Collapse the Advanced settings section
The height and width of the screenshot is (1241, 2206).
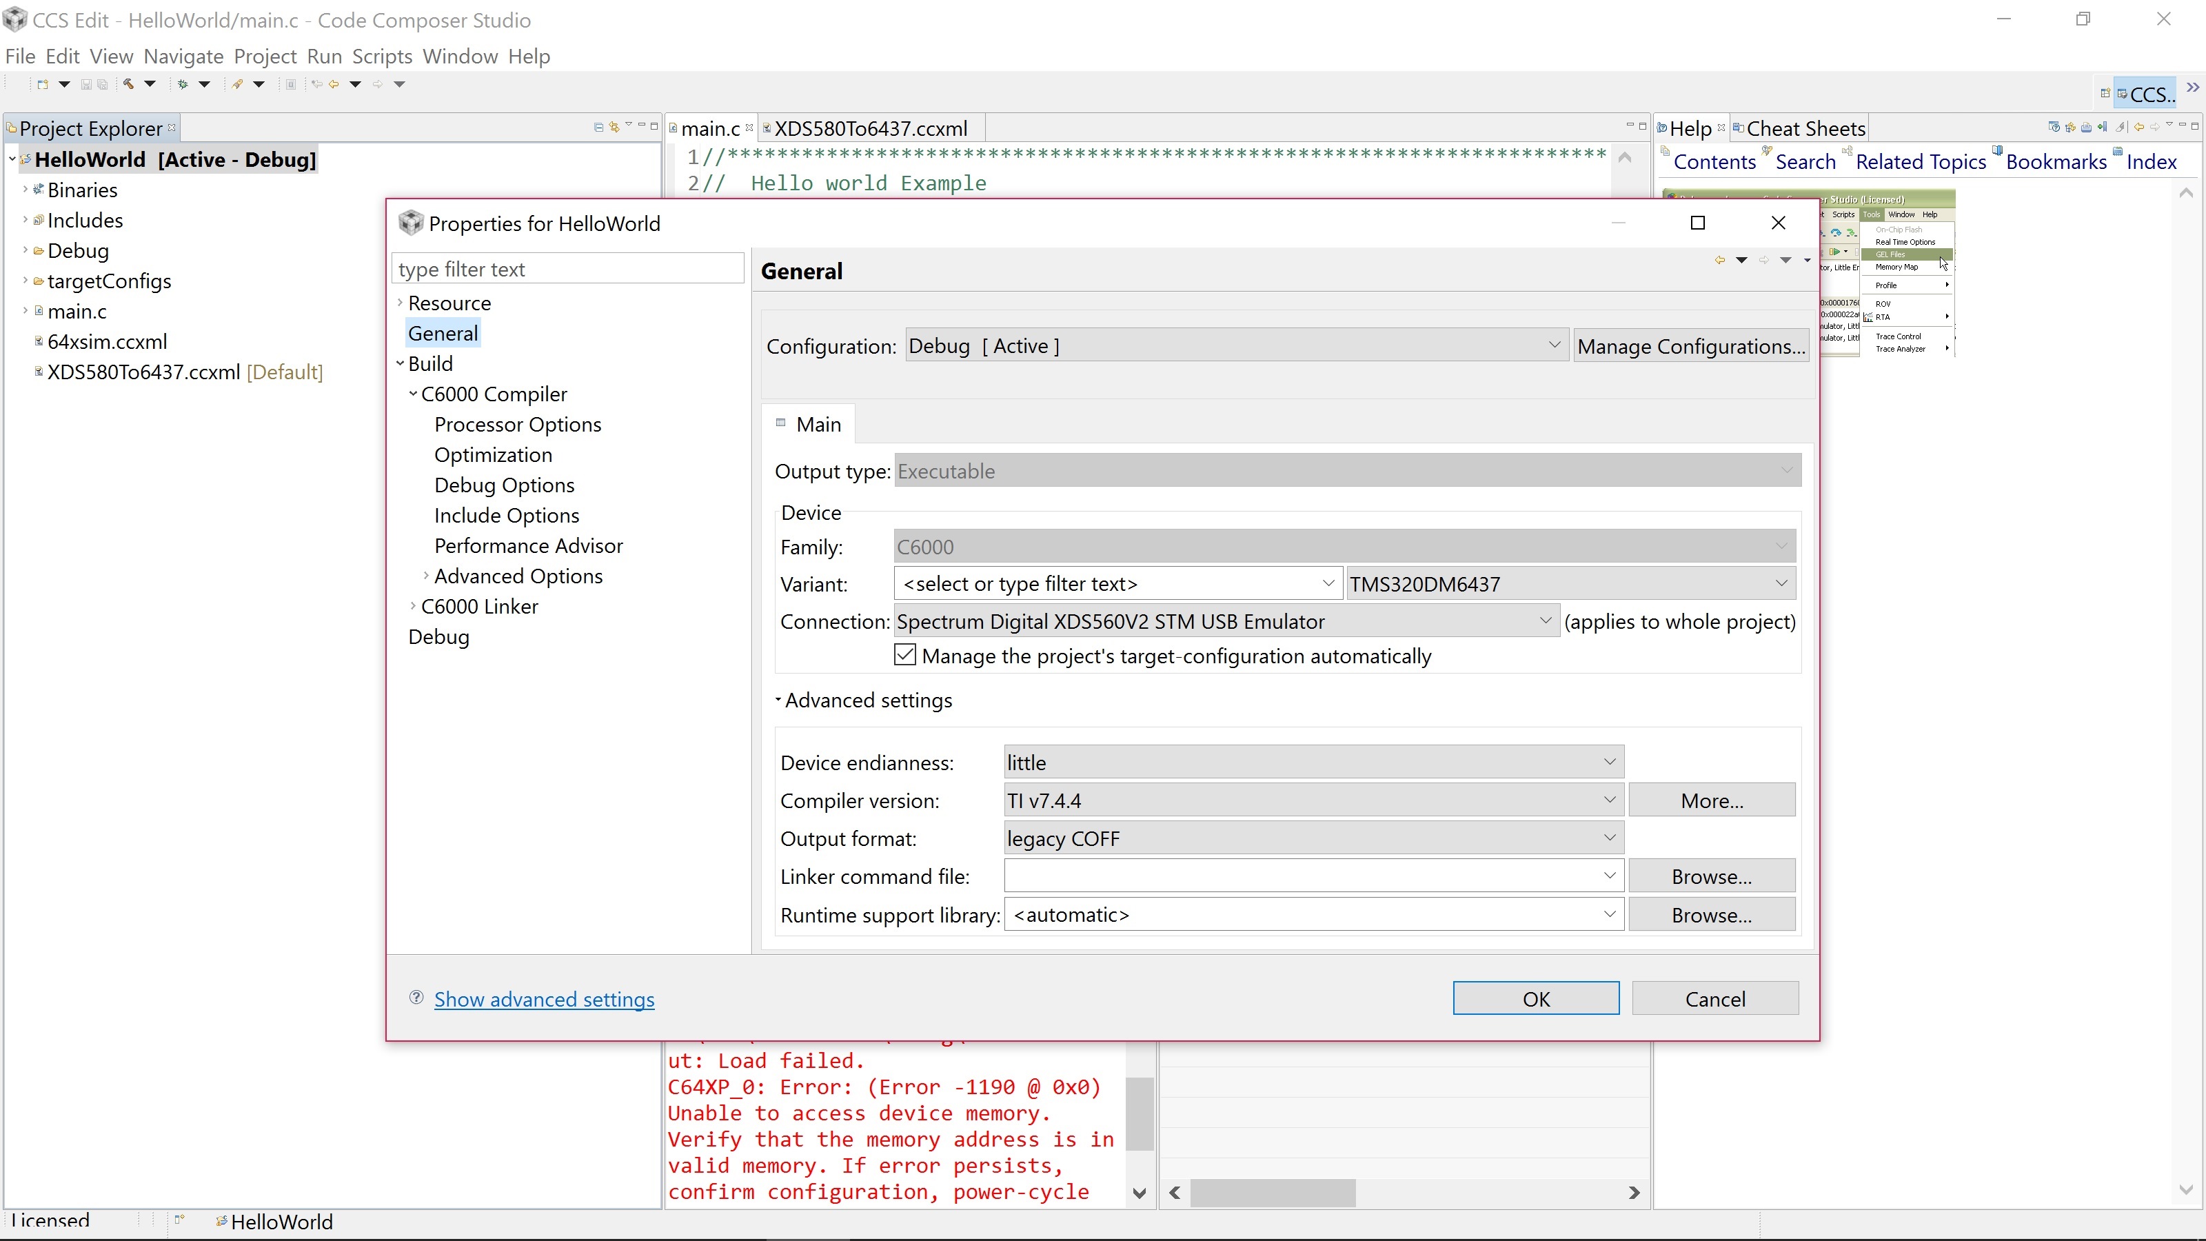click(x=778, y=700)
